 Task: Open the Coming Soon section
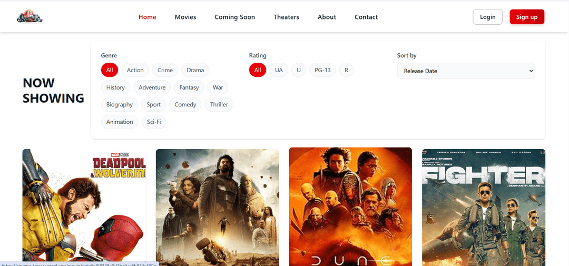pos(235,17)
